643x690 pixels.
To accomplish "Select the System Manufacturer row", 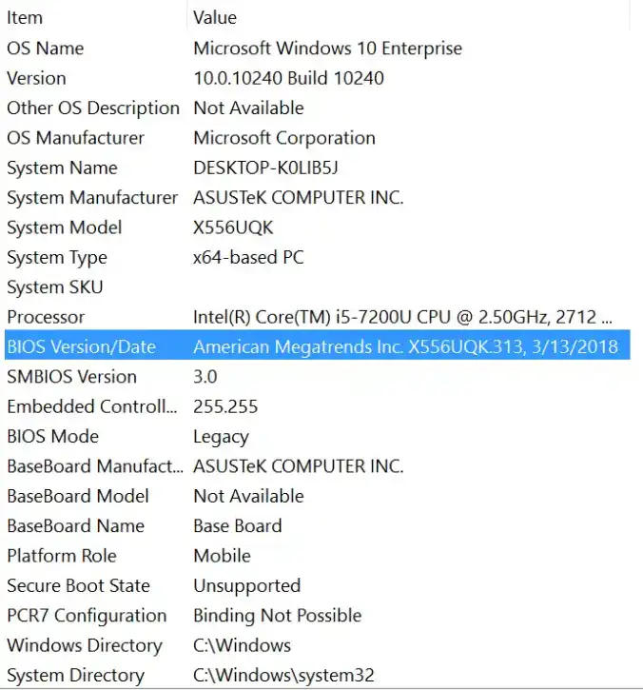I will (x=92, y=198).
